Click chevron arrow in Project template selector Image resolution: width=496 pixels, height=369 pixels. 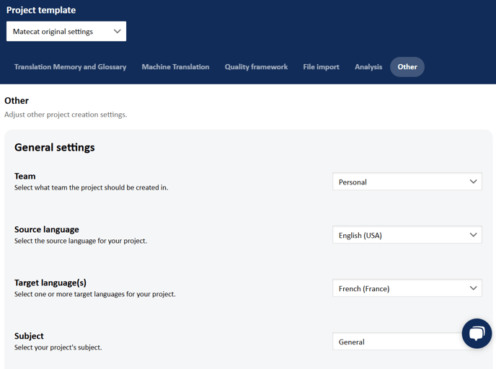(x=118, y=31)
